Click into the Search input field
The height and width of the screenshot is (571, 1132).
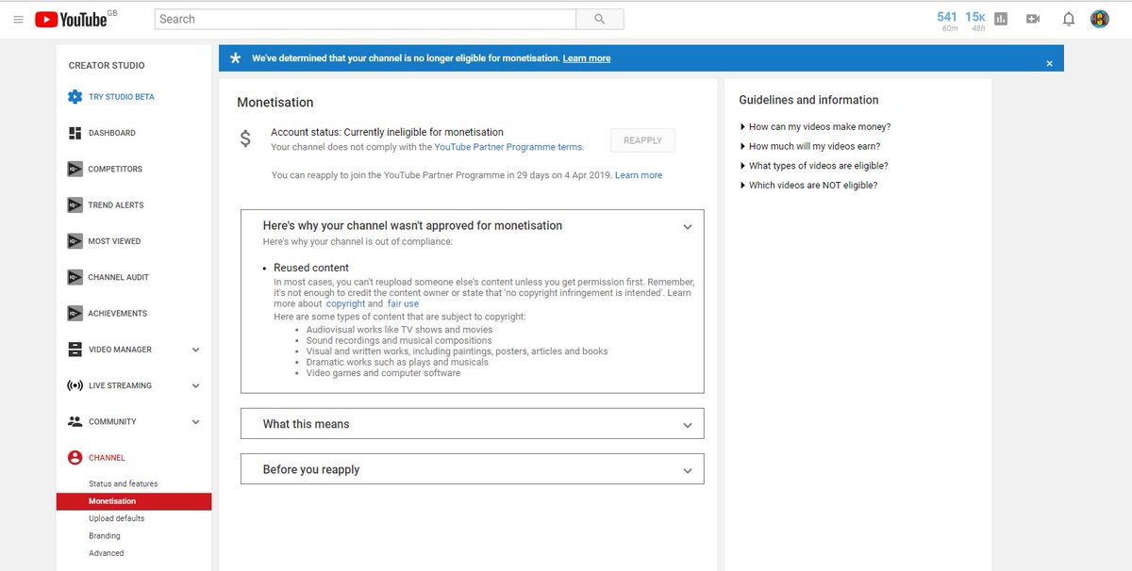(x=365, y=19)
